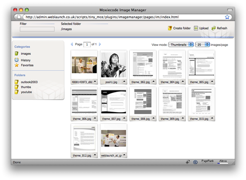Select the posh1.jpg portrait thumbnail
This screenshot has height=180, width=246.
[x=114, y=65]
